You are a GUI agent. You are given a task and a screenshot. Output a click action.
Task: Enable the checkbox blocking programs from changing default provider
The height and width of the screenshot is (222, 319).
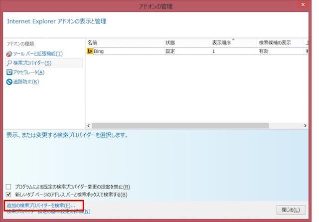(8, 187)
